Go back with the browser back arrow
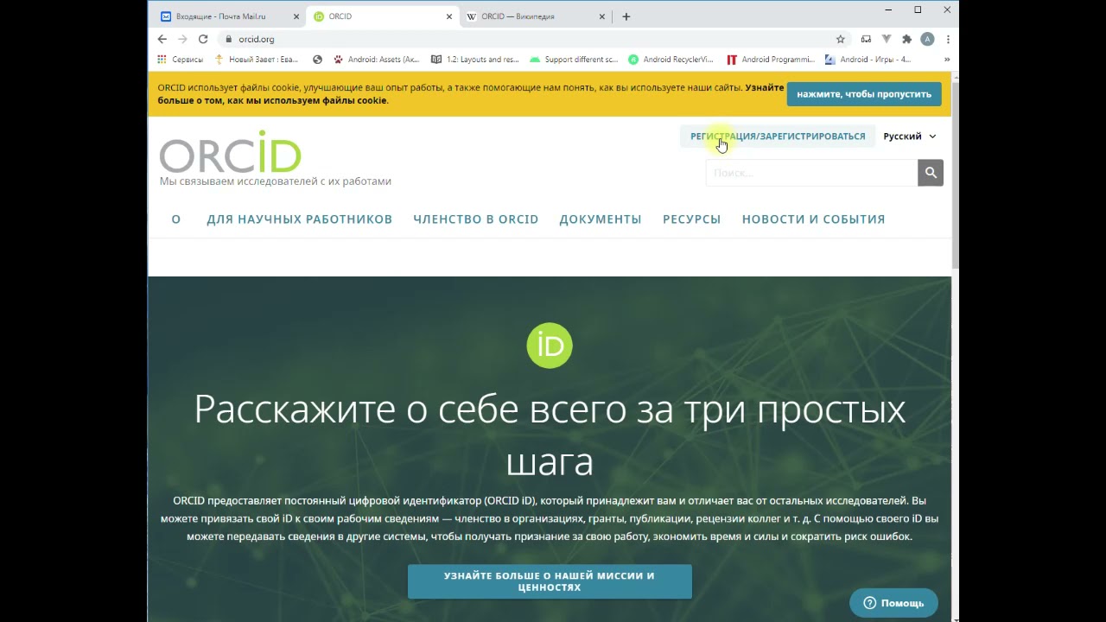The image size is (1106, 622). point(162,39)
